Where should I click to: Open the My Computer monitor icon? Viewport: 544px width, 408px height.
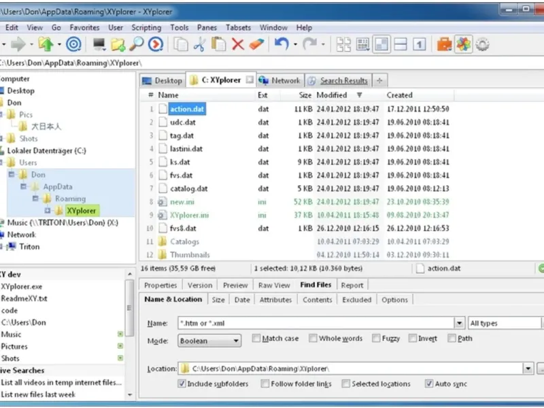99,44
